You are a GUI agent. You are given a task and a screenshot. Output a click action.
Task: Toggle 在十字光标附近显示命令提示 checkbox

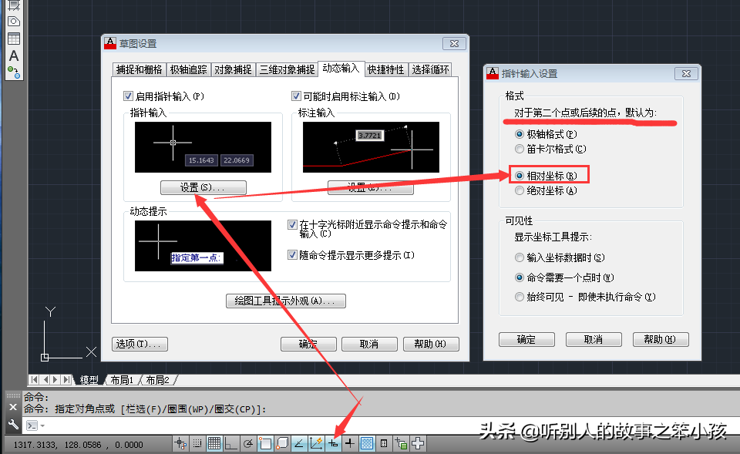pos(292,224)
